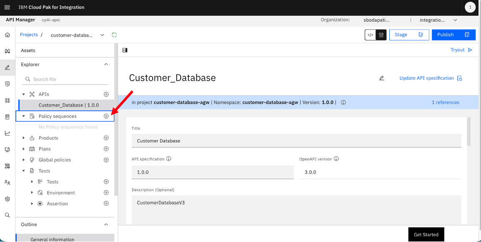The image size is (481, 242).
Task: Add a new Policy sequence with plus icon
Action: pos(106,116)
